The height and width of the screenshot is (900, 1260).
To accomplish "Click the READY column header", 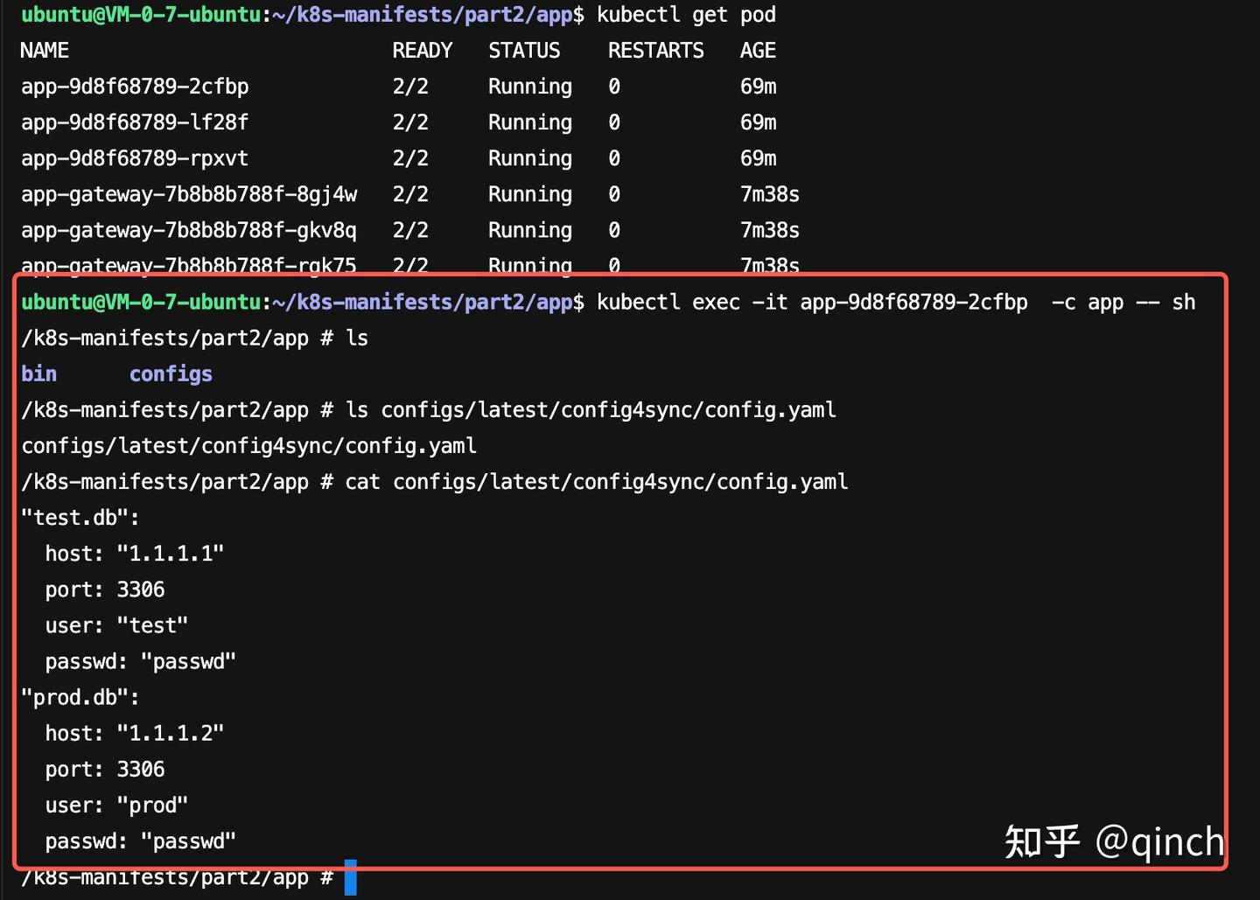I will pyautogui.click(x=423, y=51).
